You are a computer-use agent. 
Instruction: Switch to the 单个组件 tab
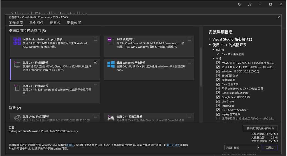(36, 23)
